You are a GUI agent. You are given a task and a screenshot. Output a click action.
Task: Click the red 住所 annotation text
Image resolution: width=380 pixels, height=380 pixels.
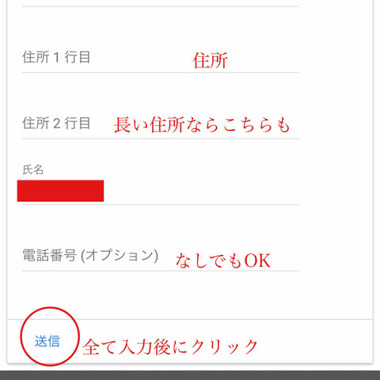[x=211, y=60]
